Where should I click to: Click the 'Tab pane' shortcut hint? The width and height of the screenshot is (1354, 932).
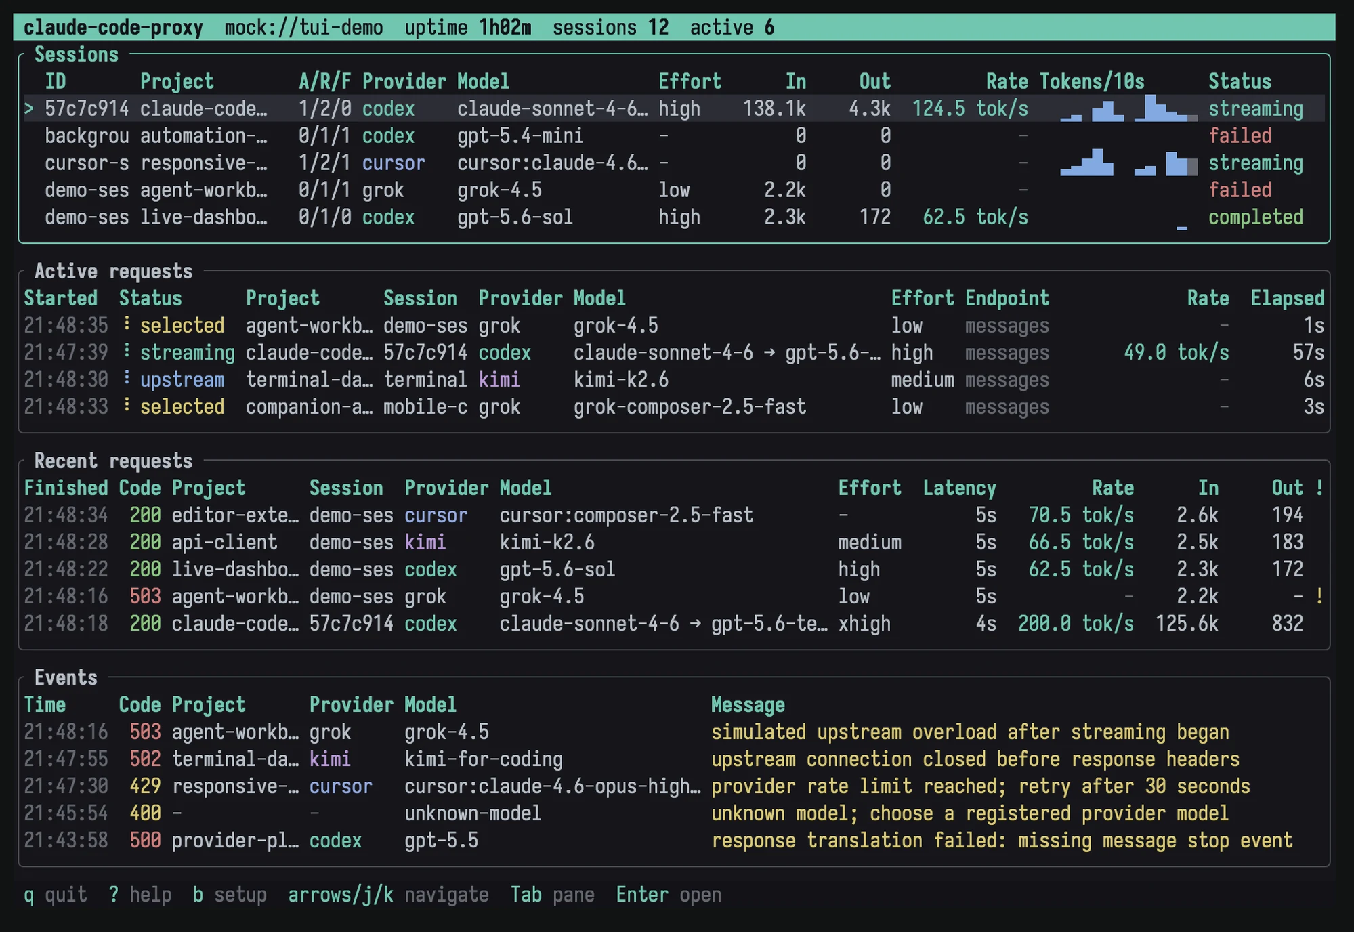pyautogui.click(x=553, y=895)
